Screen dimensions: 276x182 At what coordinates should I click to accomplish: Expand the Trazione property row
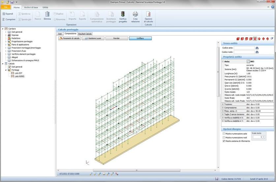point(223,104)
